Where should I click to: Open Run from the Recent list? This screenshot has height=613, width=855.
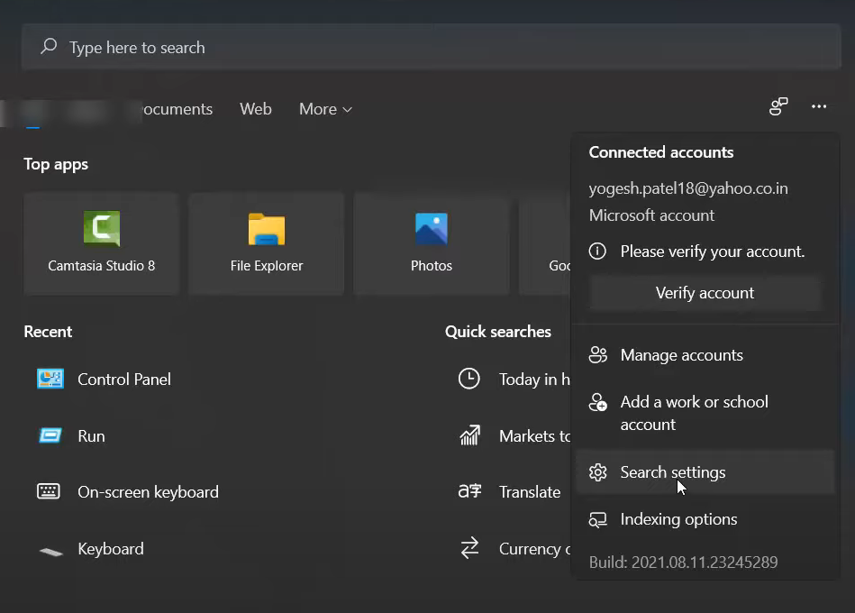91,436
